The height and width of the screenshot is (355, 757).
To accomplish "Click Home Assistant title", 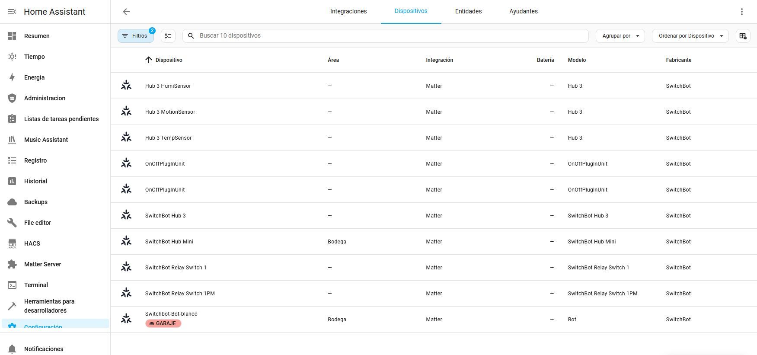I will pyautogui.click(x=54, y=12).
